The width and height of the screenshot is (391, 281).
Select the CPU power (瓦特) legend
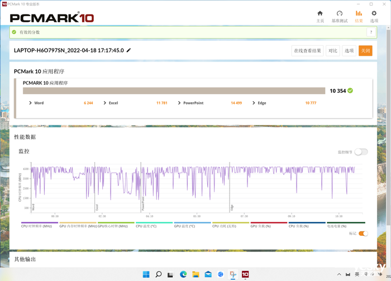[231, 225]
